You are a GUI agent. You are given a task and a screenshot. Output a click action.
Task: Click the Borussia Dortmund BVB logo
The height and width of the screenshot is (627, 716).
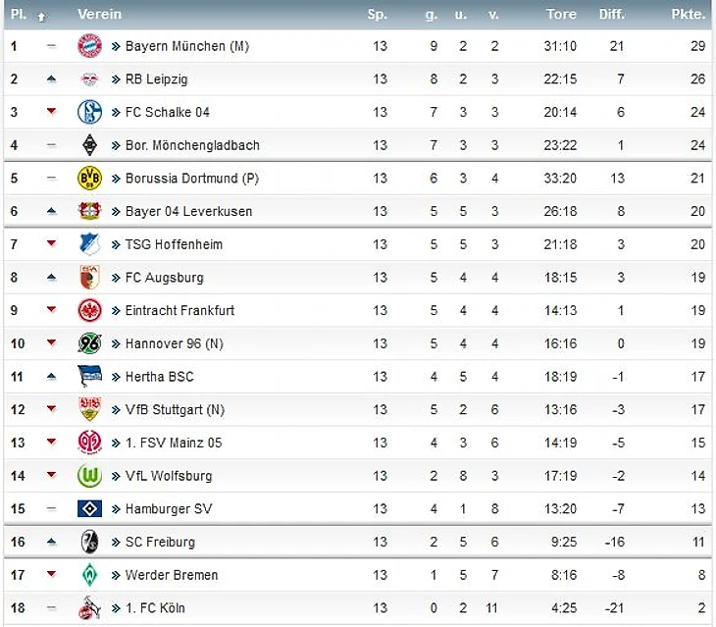[x=89, y=179]
